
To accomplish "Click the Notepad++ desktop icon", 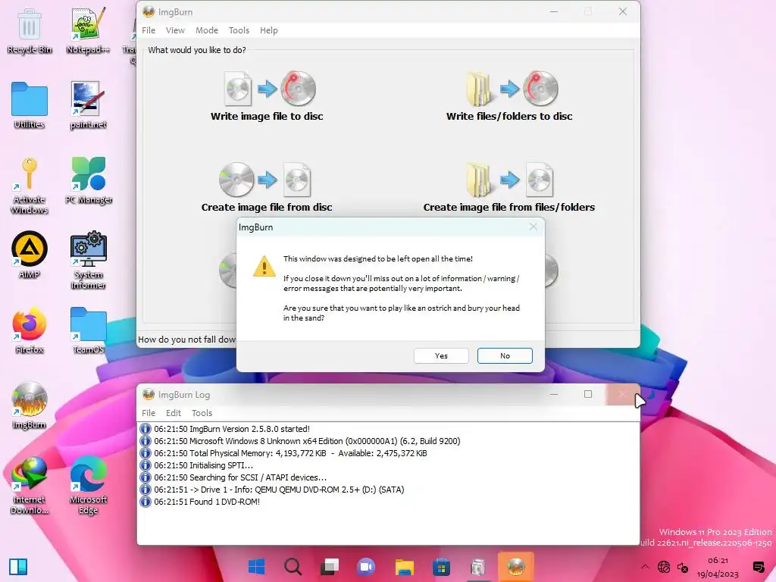I will pos(88,30).
